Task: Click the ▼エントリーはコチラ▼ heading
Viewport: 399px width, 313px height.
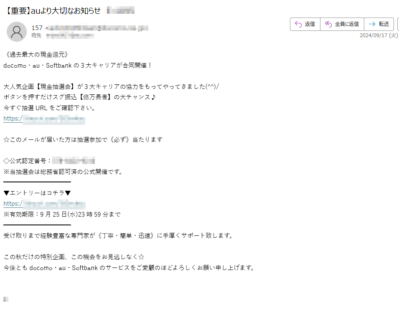Action: point(37,193)
